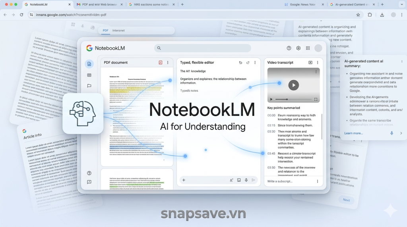Open the browser three-dot menu

[x=401, y=15]
